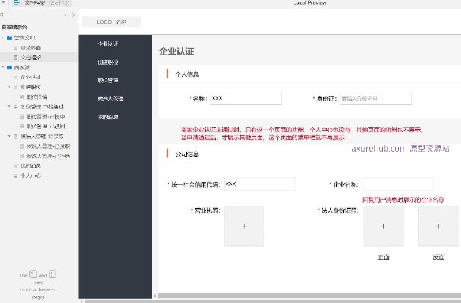Image resolution: width=461 pixels, height=303 pixels.
Task: Click the 公司信息 section heading
Action: click(187, 154)
